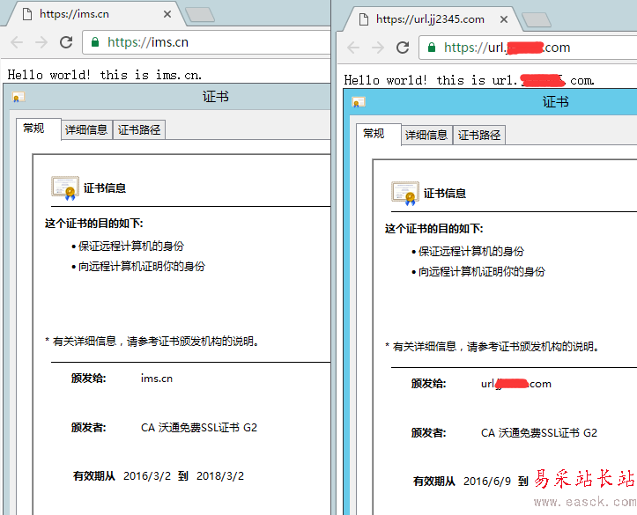The image size is (637, 515).
Task: Click start date 2016/3/2 in left dialog
Action: pos(147,476)
